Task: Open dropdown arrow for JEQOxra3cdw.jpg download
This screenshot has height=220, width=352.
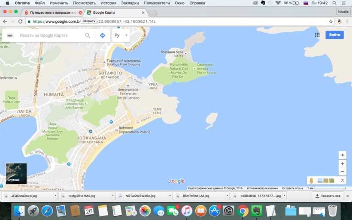Action: (55, 196)
